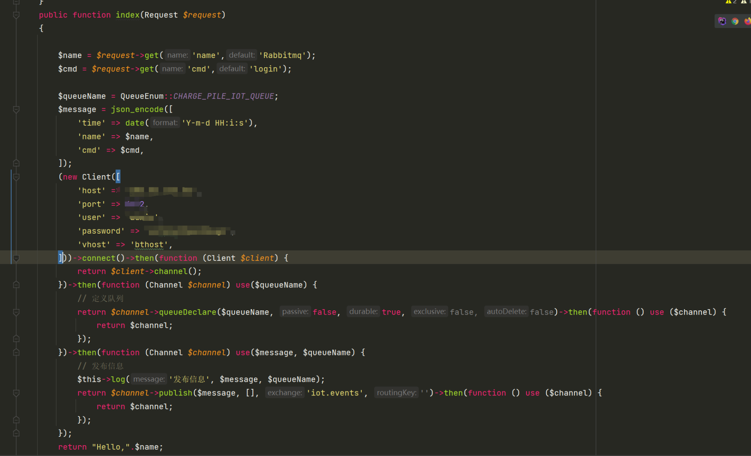The image size is (751, 456).
Task: Fold the queueDeclare then-callback gutter marker
Action: [16, 312]
